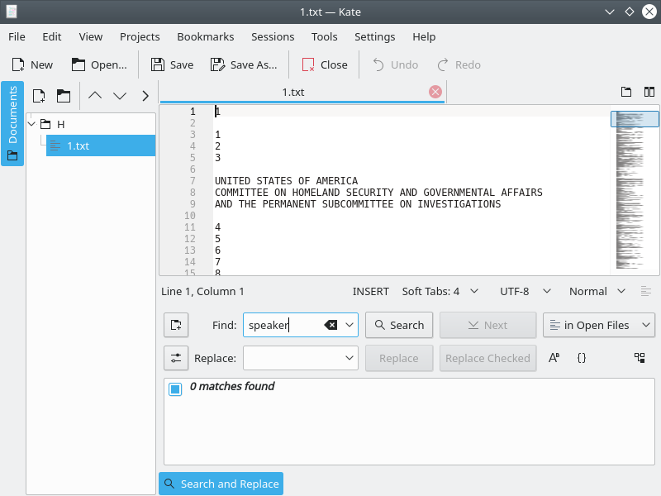Click the split view icon above editor
This screenshot has width=661, height=496.
(x=649, y=92)
